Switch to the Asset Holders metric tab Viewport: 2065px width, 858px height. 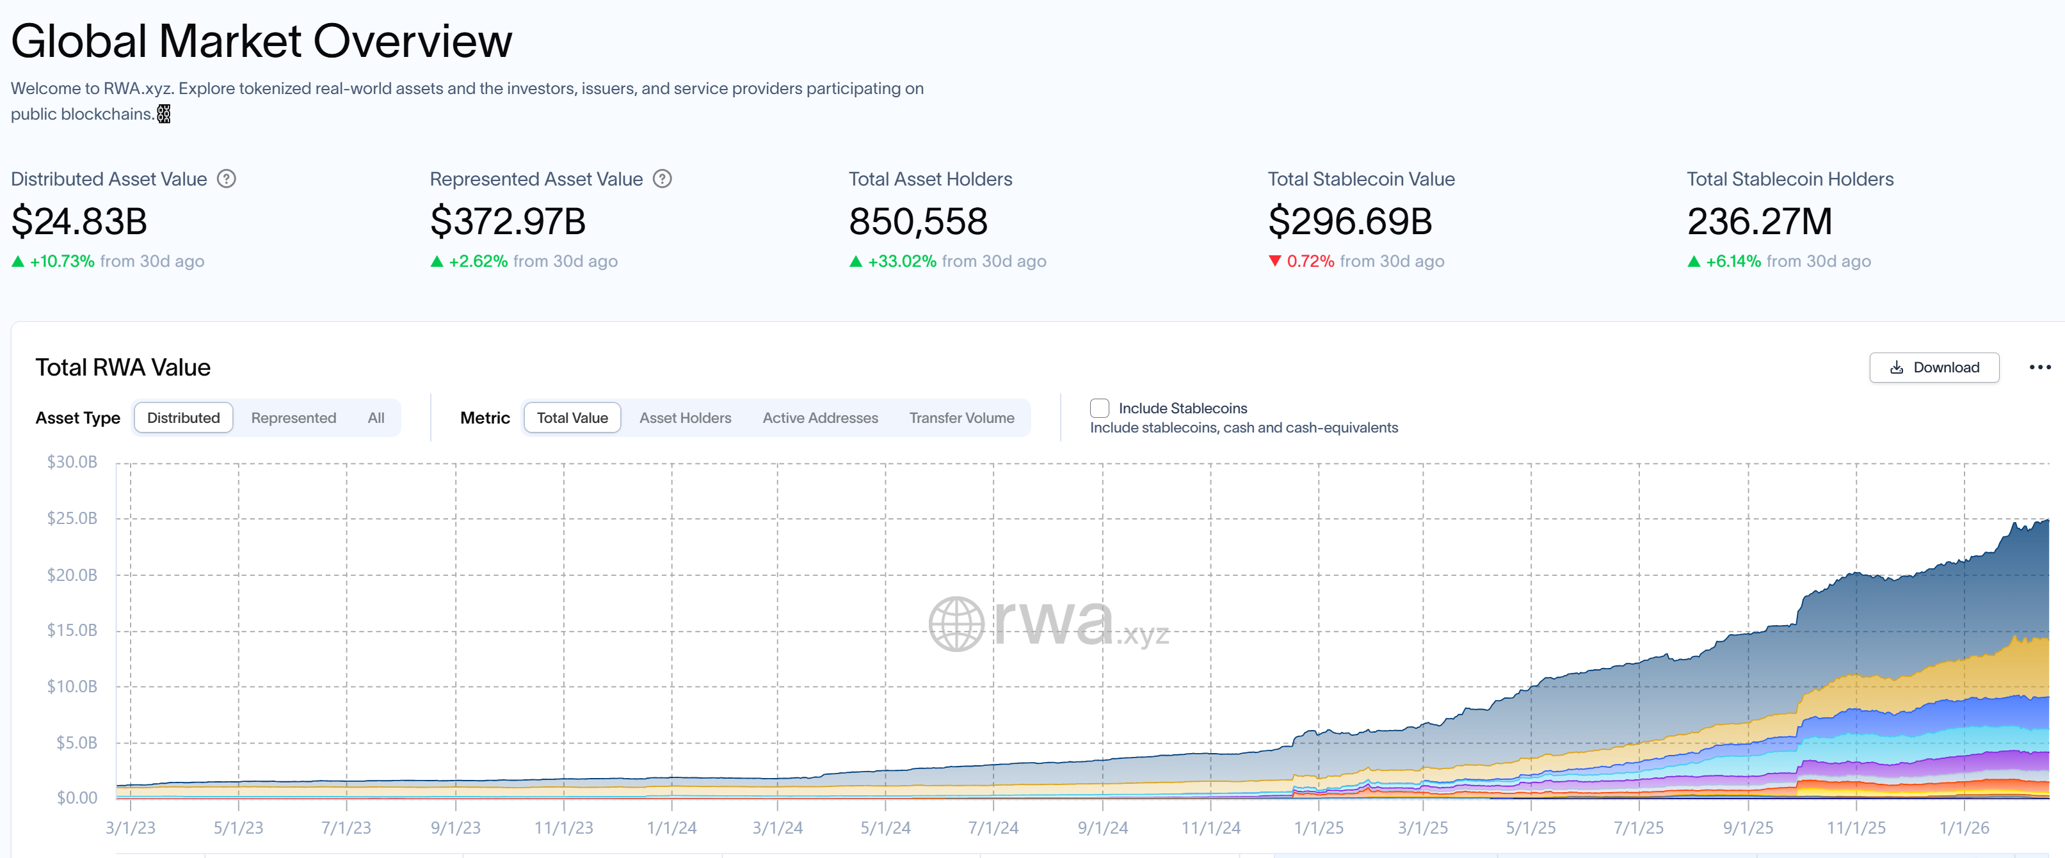coord(686,417)
